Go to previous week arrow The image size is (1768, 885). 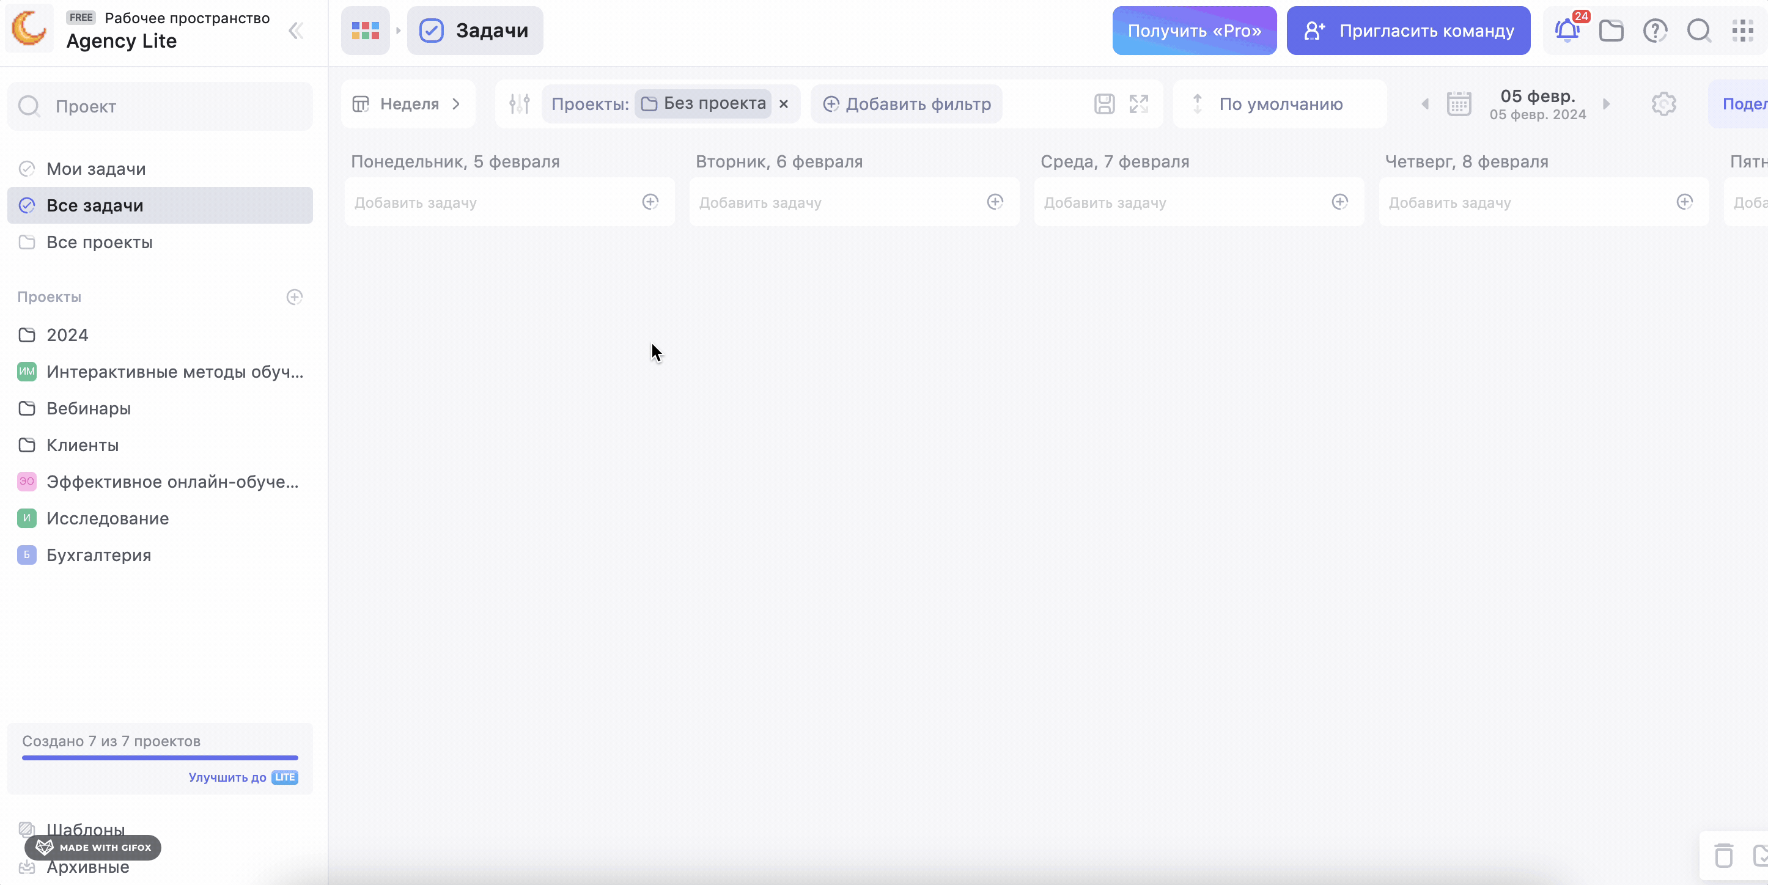click(1425, 105)
